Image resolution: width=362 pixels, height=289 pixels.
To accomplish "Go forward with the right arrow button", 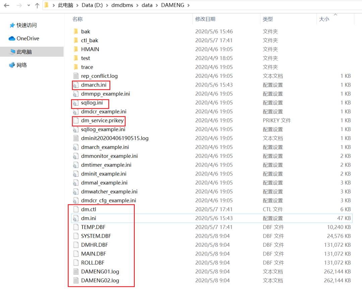I will [x=19, y=5].
